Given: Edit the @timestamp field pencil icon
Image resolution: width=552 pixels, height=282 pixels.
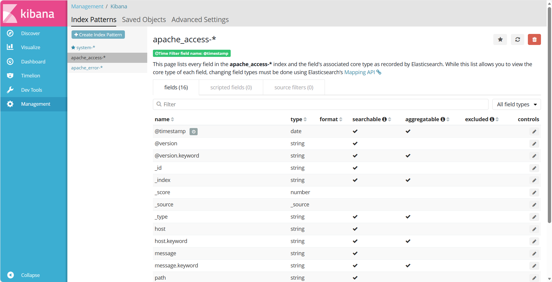Looking at the screenshot, I should tap(534, 132).
